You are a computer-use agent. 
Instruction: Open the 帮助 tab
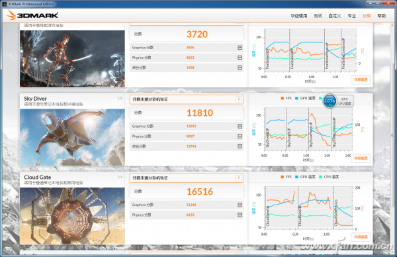pyautogui.click(x=381, y=16)
